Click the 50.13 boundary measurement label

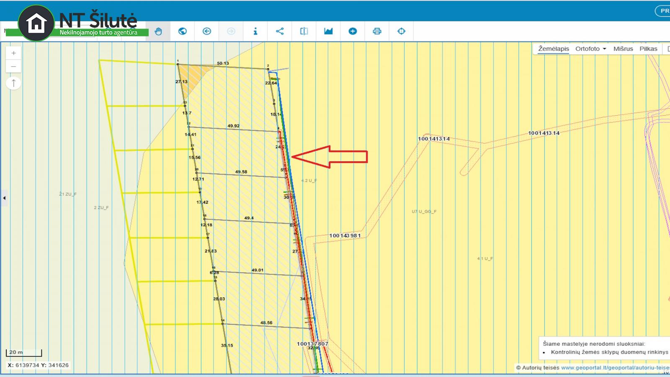point(223,64)
